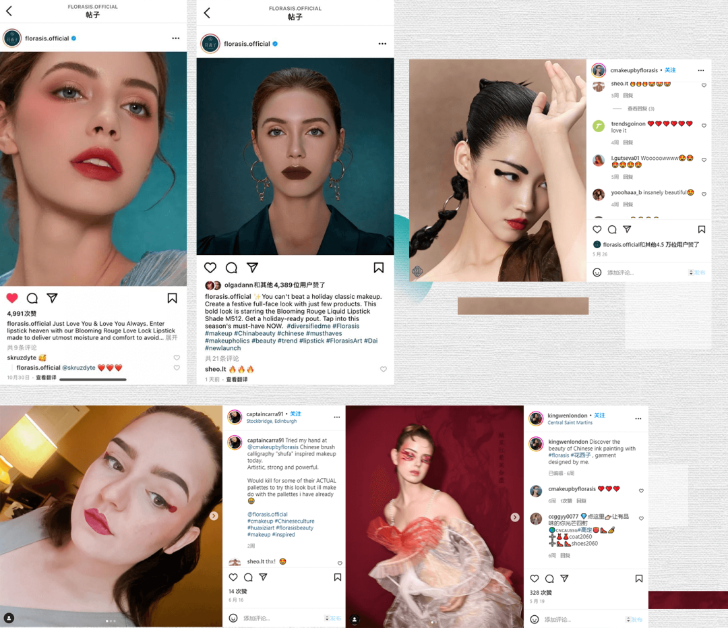Open the kingwenlondon profile avatar in the post header

[x=537, y=418]
